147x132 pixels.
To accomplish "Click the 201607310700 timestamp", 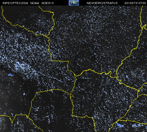I will [x=135, y=3].
